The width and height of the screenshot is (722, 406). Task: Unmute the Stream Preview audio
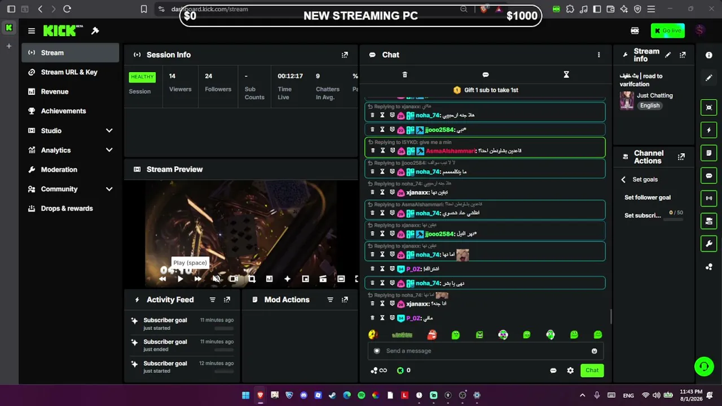216,279
